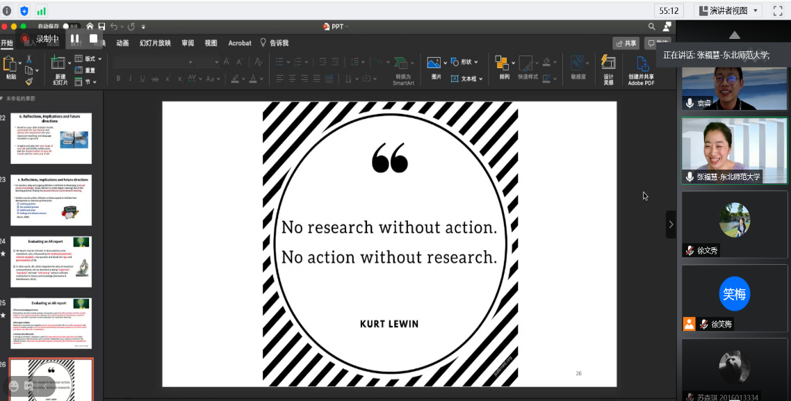Click the Paste clipboard icon
The width and height of the screenshot is (791, 401).
point(10,65)
